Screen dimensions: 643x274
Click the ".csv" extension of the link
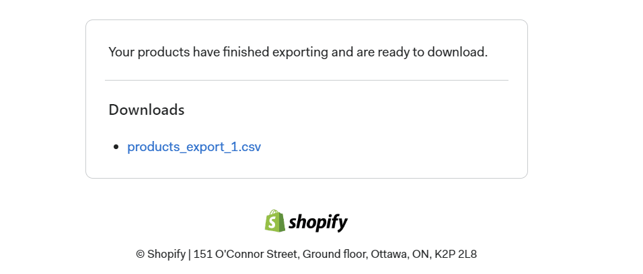[250, 146]
